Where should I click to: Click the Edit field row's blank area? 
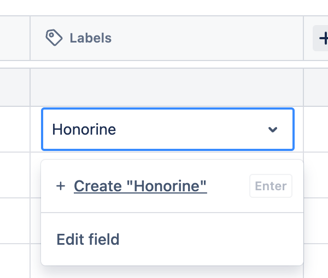219,239
